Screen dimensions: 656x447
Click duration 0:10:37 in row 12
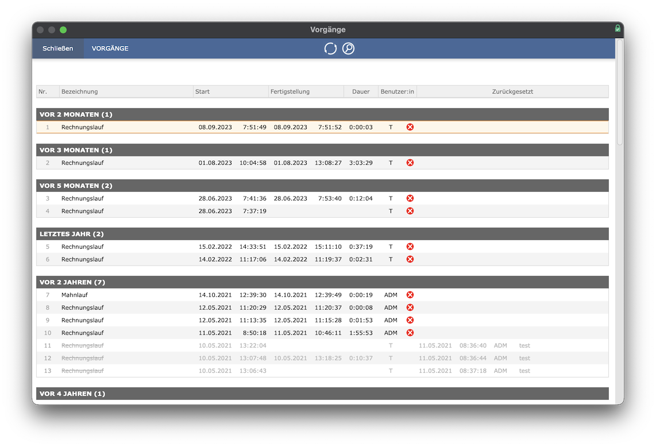[361, 358]
